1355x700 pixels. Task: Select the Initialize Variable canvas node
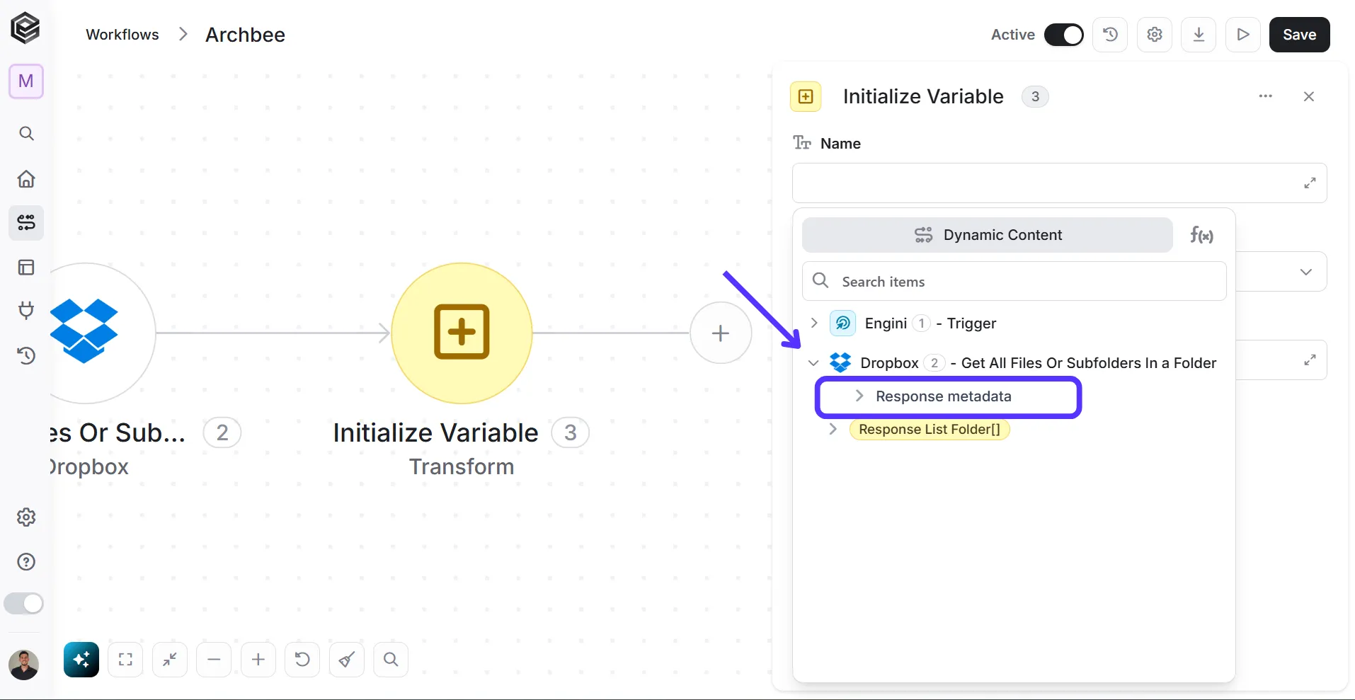point(462,333)
